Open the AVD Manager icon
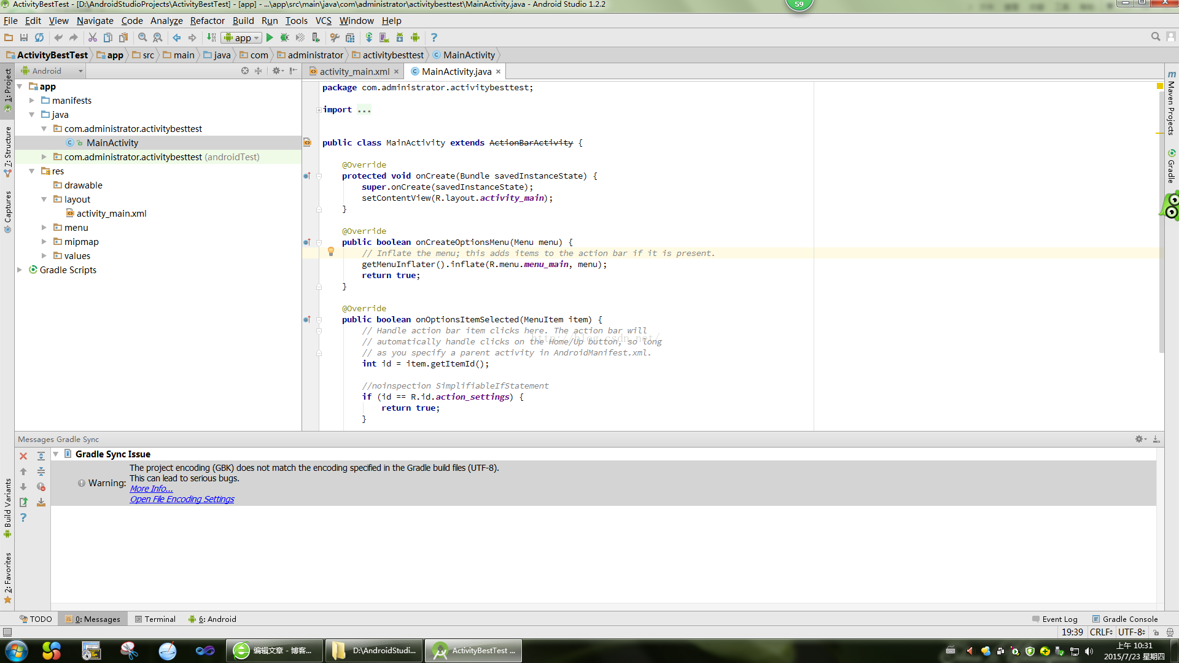 [384, 37]
